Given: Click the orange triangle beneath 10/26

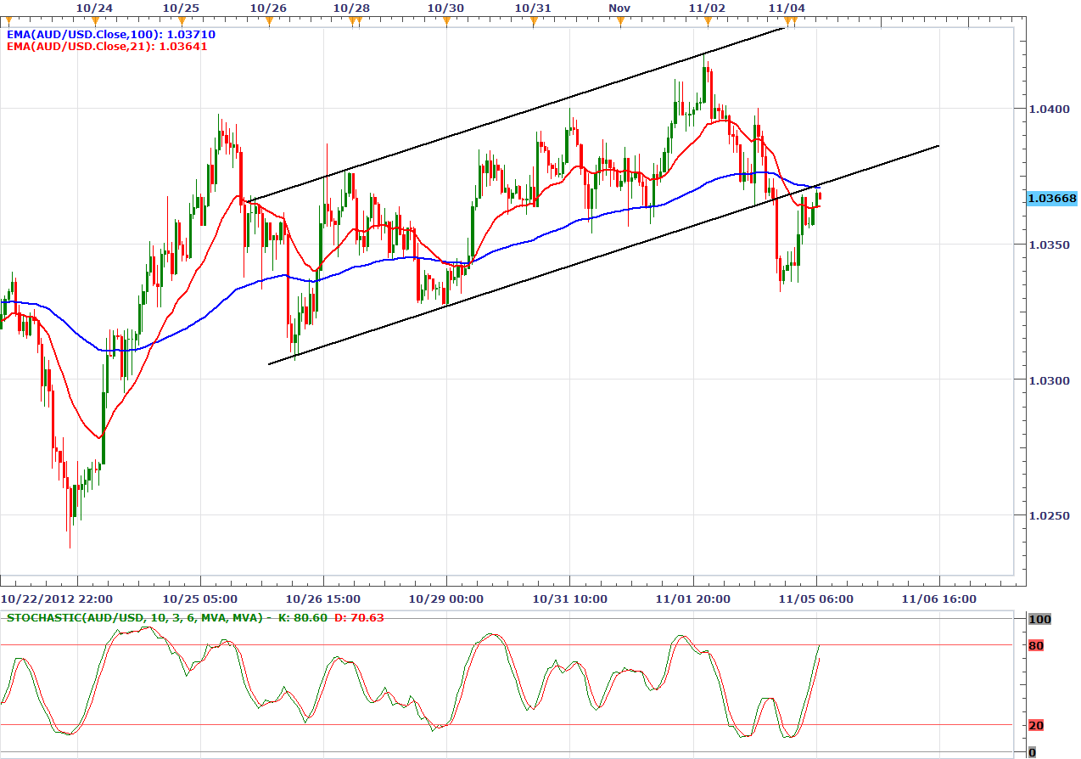Looking at the screenshot, I should coord(269,20).
